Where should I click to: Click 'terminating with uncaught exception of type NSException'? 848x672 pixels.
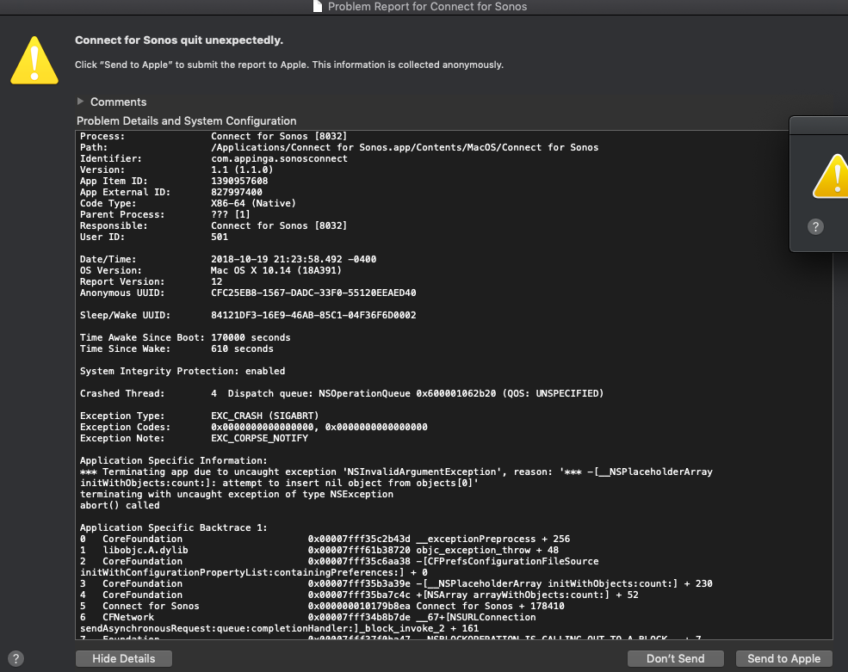237,494
